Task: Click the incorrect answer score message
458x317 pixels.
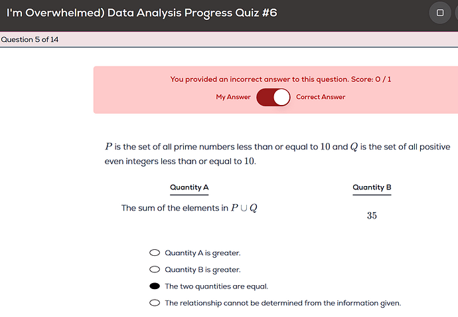Action: 281,79
